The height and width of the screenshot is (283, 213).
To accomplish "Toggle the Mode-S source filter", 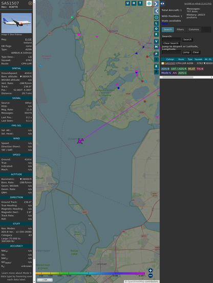I will pyautogui.click(x=166, y=73).
